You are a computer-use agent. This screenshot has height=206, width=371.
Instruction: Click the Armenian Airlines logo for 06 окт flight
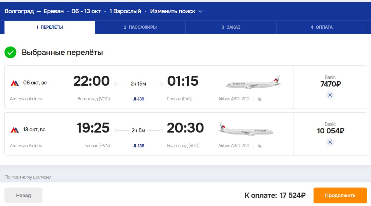click(15, 83)
